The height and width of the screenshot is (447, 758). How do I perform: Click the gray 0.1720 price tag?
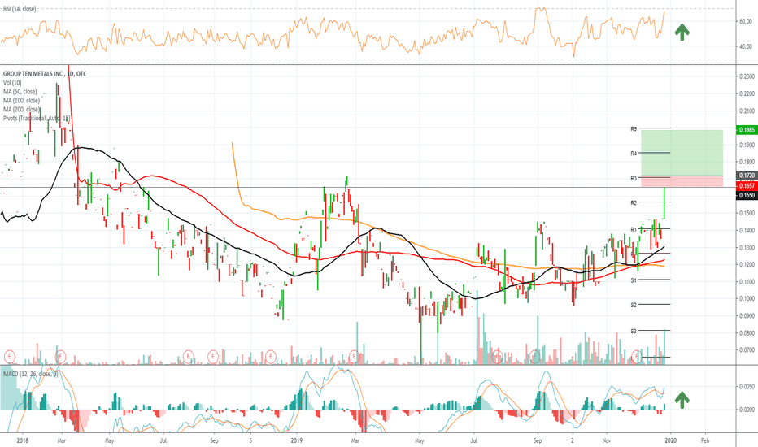[x=747, y=176]
